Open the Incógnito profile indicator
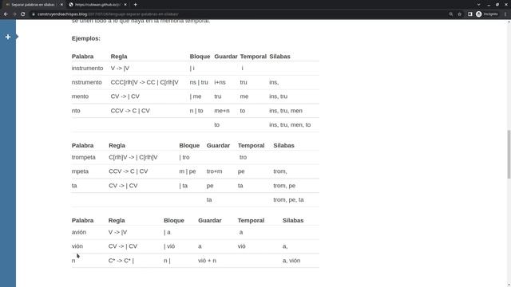The width and height of the screenshot is (511, 287). [487, 14]
